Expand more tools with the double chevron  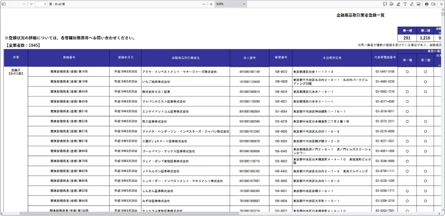click(441, 4)
